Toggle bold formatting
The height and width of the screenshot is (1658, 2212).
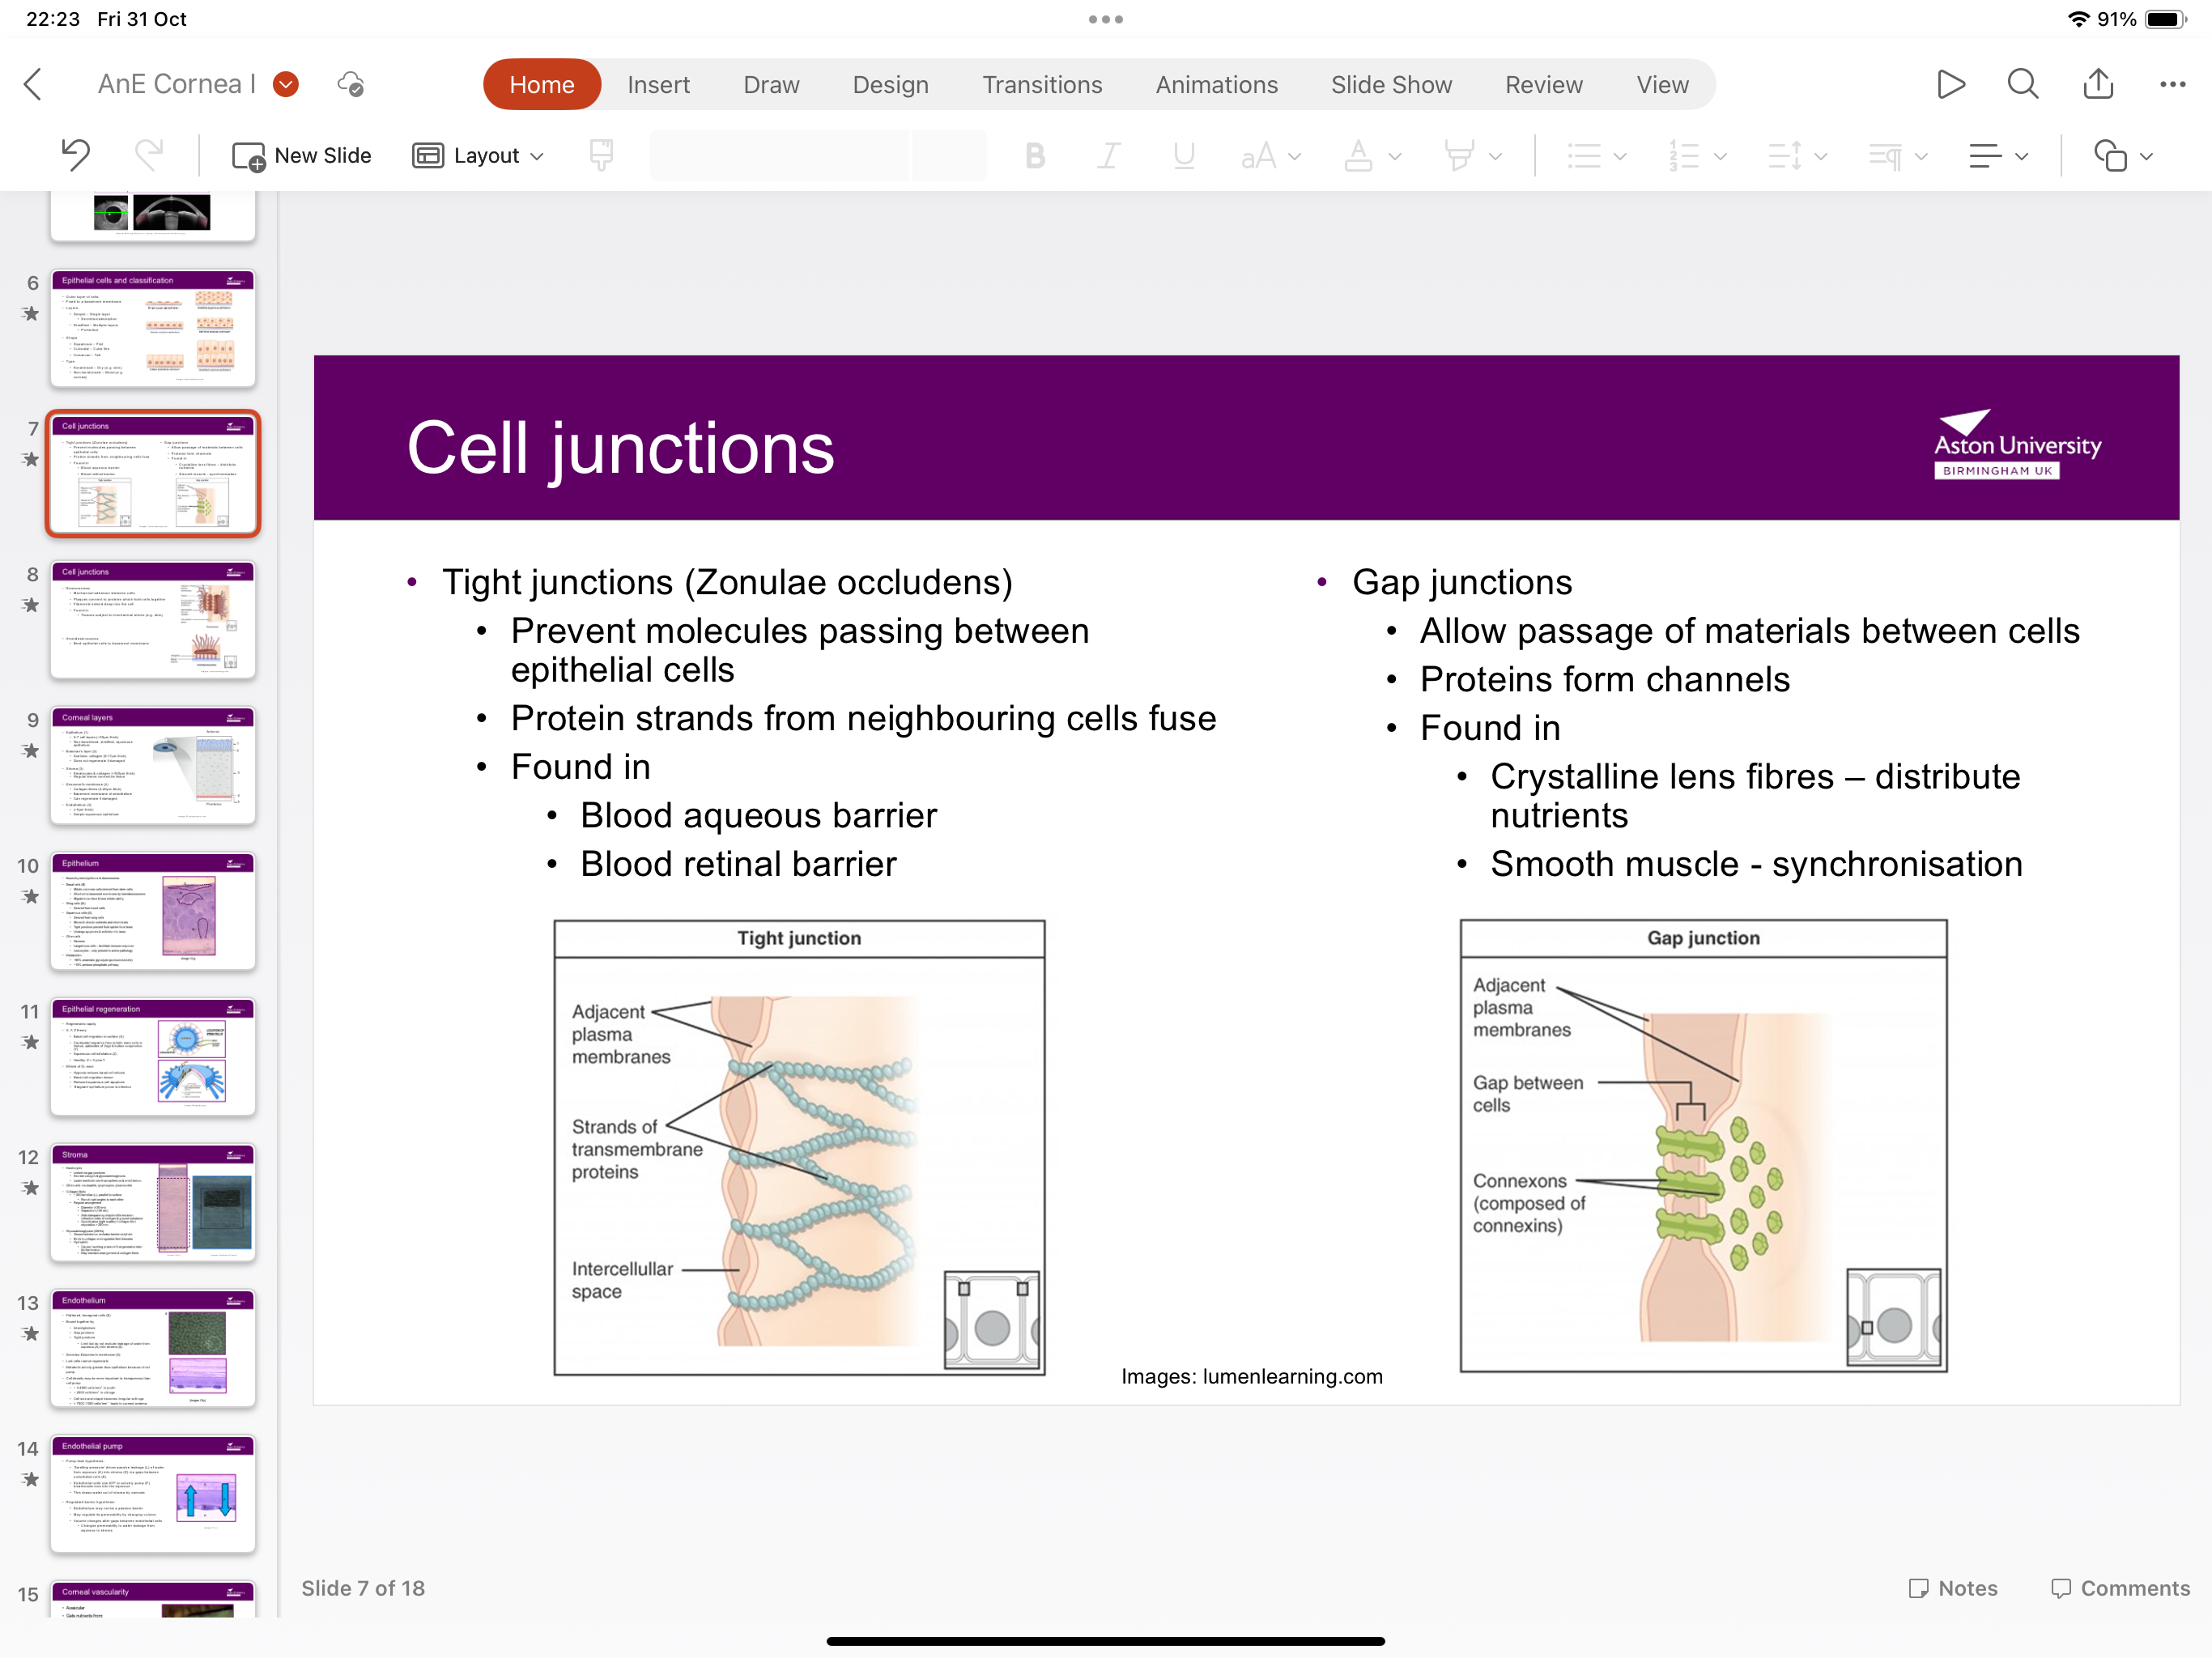pyautogui.click(x=1035, y=156)
